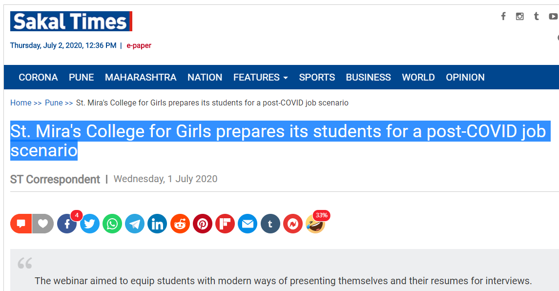The width and height of the screenshot is (559, 291).
Task: Click the LinkedIn share icon
Action: coord(157,224)
